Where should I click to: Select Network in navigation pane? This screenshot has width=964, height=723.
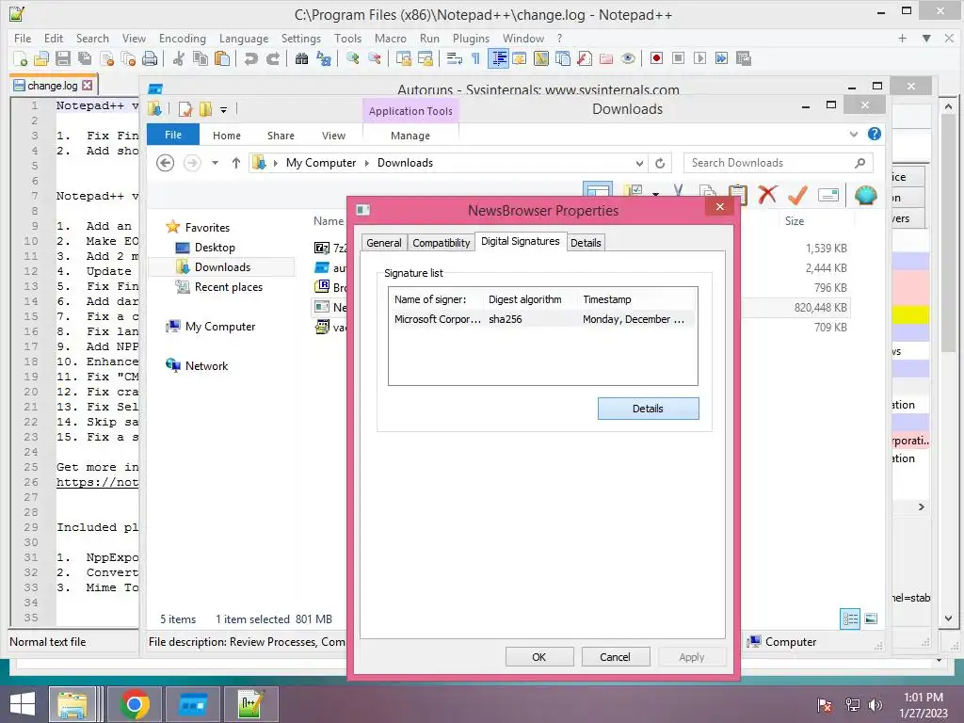pyautogui.click(x=206, y=366)
